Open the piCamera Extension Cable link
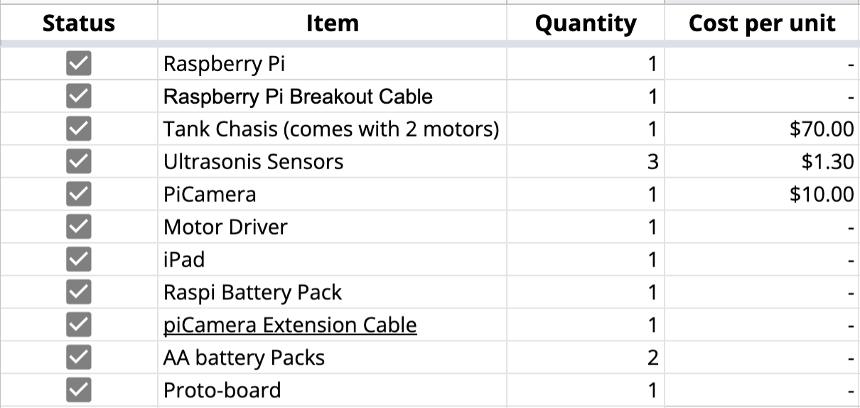 pyautogui.click(x=290, y=326)
